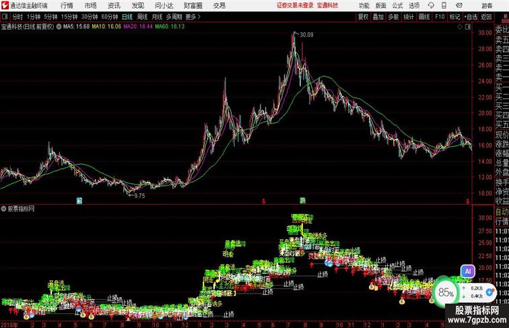Switch to the 15分钟 period tab

point(69,17)
